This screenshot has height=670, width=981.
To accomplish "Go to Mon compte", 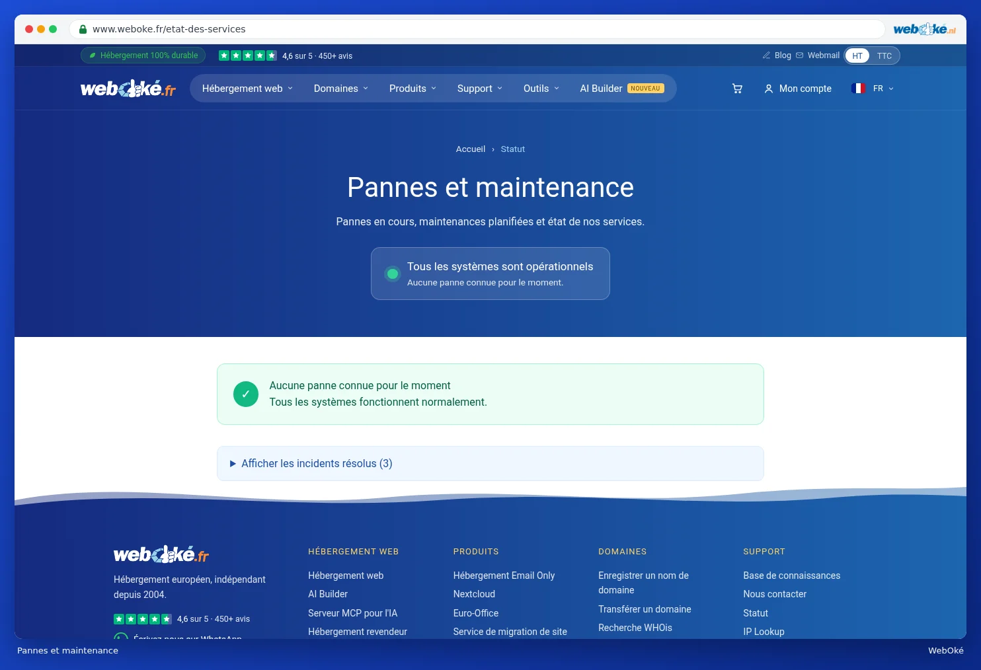I will point(798,89).
